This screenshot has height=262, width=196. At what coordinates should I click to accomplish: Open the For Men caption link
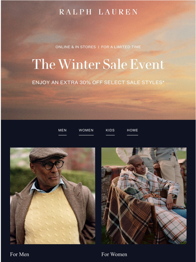pyautogui.click(x=20, y=254)
